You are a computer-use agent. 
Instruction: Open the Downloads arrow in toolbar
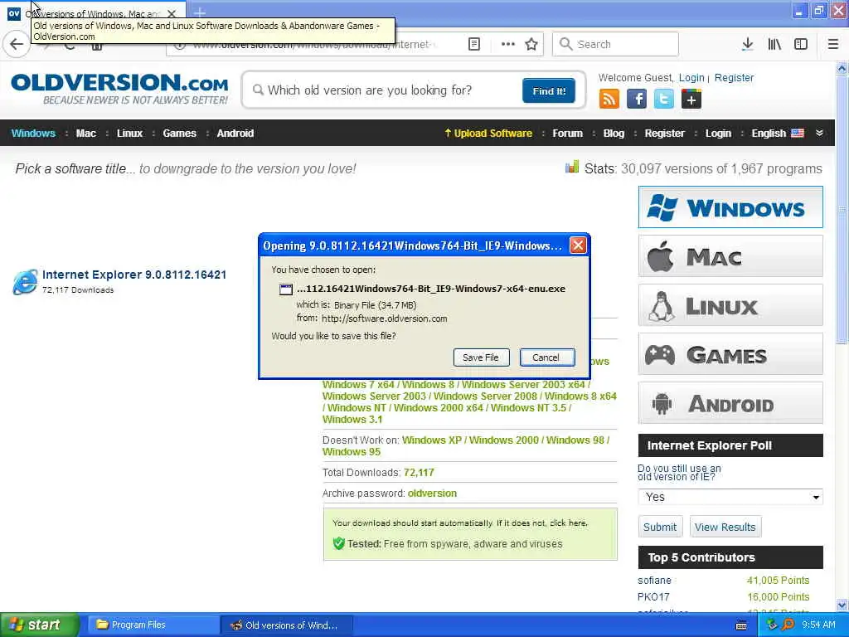tap(747, 45)
